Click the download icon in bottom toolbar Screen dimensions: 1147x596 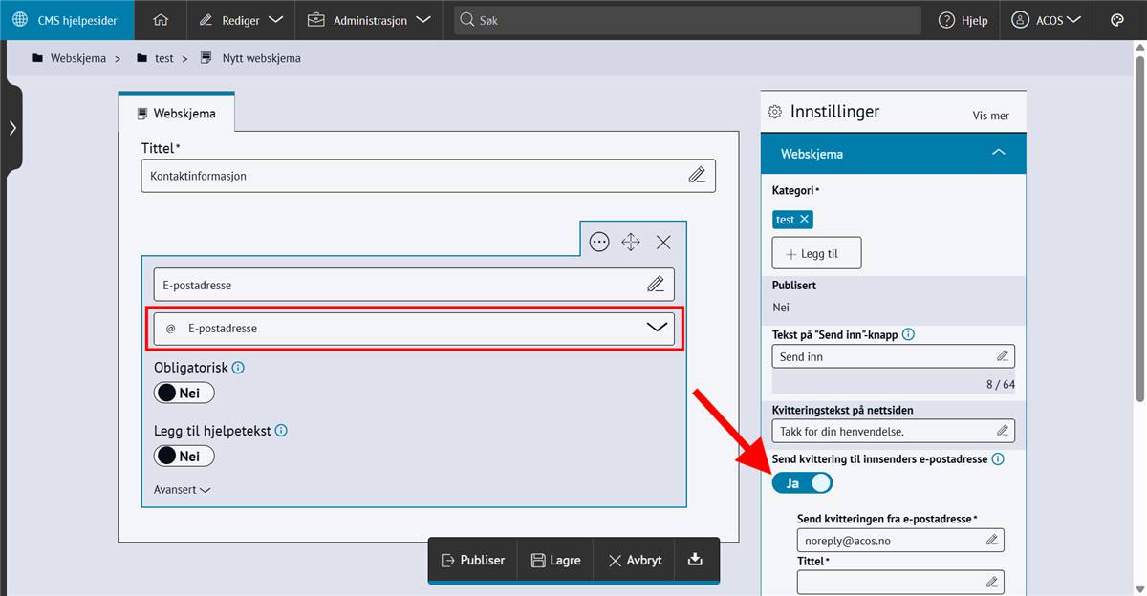coord(695,560)
